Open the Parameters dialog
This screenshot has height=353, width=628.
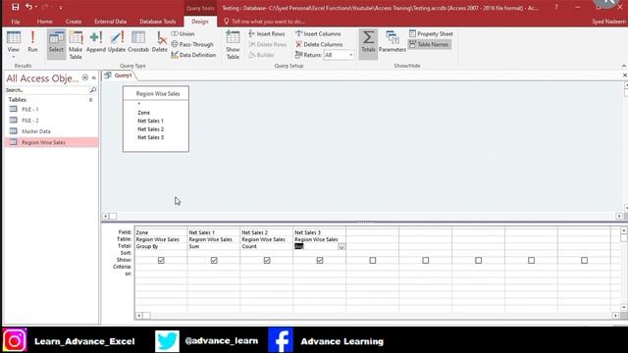(x=392, y=42)
